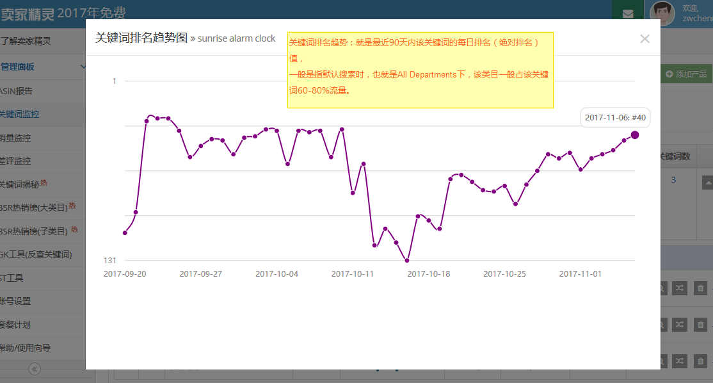This screenshot has height=383, width=713.
Task: Click the shuffle icon in first row
Action: pos(679,289)
